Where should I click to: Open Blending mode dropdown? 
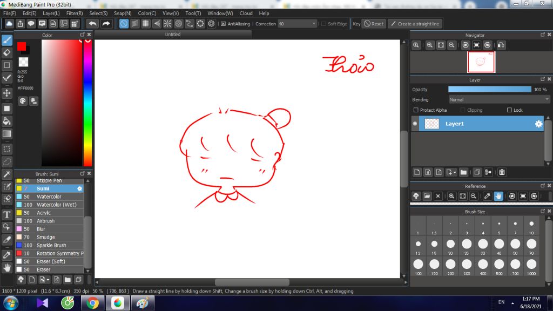pyautogui.click(x=498, y=100)
